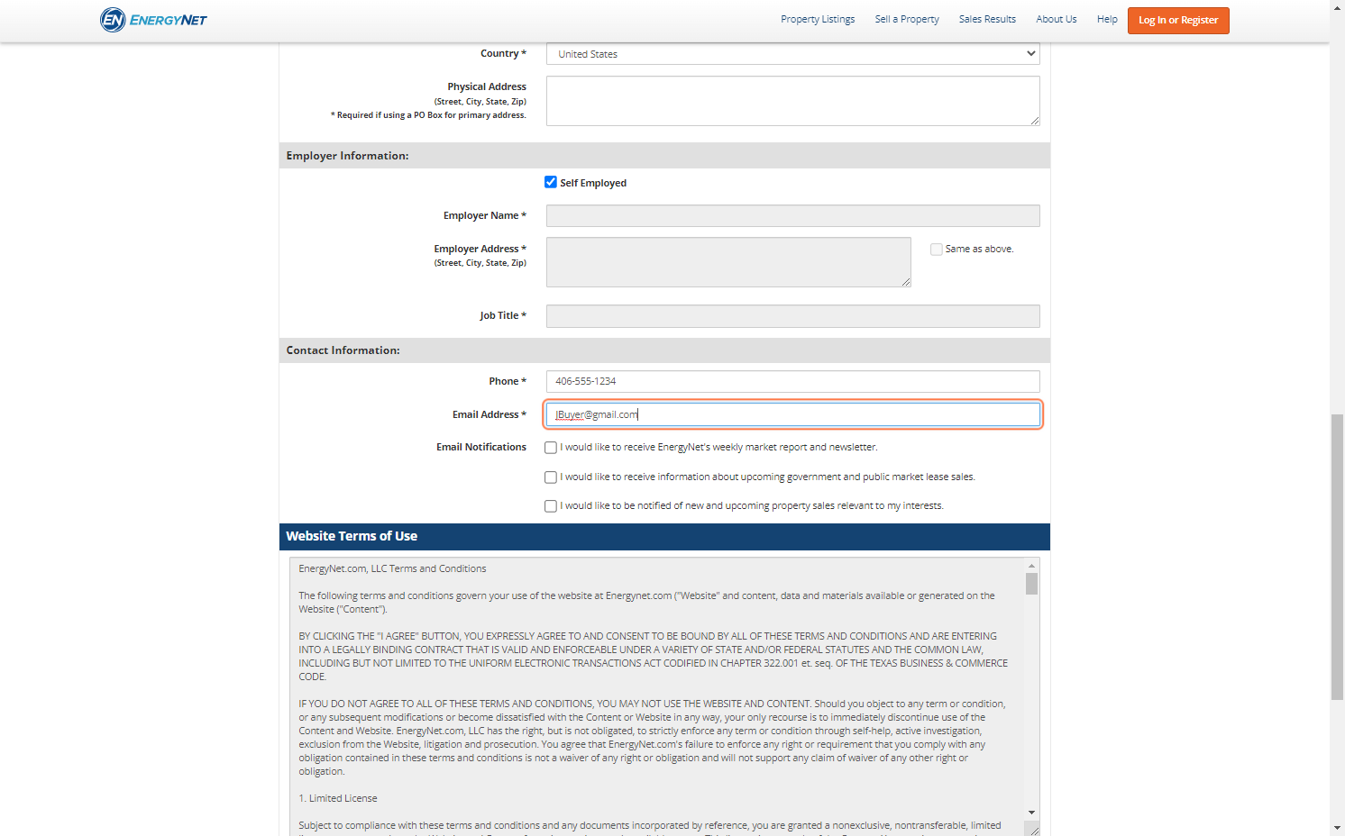Uncheck the Self Employed checkbox
Image resolution: width=1345 pixels, height=836 pixels.
[x=551, y=182]
